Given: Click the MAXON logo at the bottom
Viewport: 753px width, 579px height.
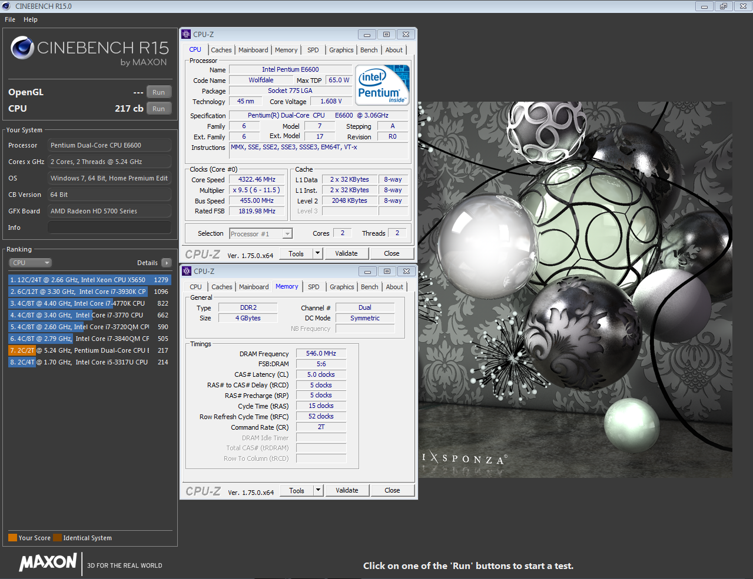Looking at the screenshot, I should pyautogui.click(x=48, y=562).
